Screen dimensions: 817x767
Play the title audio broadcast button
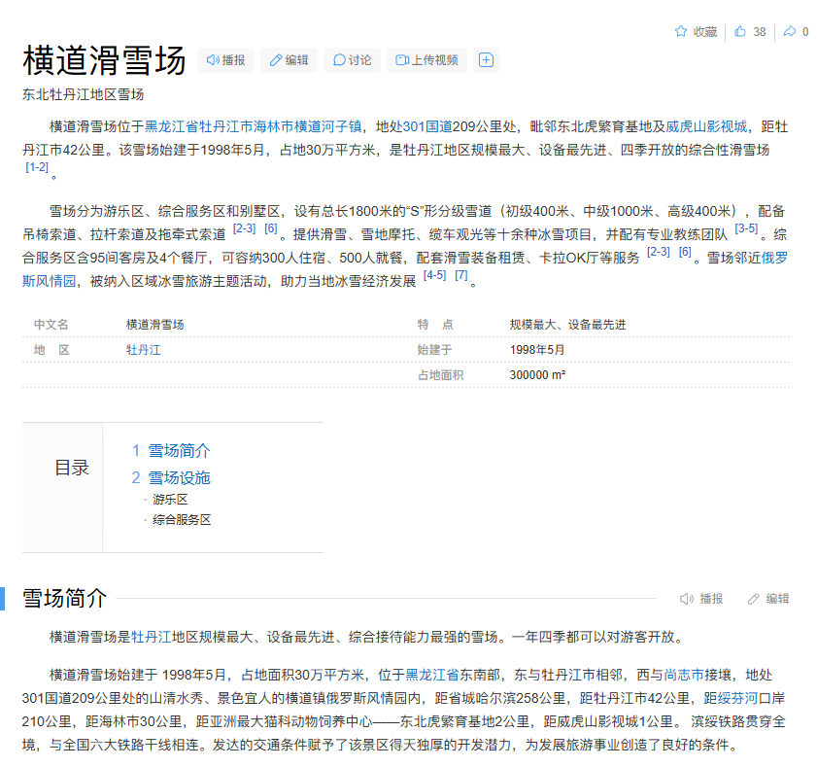tap(225, 60)
